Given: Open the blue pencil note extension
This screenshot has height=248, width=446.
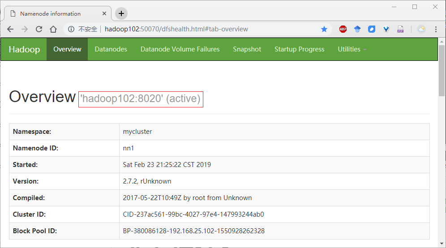Looking at the screenshot, I should (x=372, y=29).
